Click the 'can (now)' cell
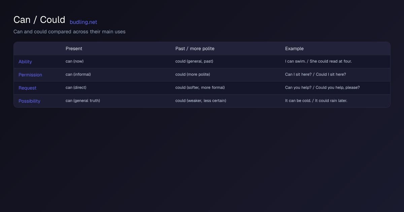The width and height of the screenshot is (404, 212). (74, 61)
